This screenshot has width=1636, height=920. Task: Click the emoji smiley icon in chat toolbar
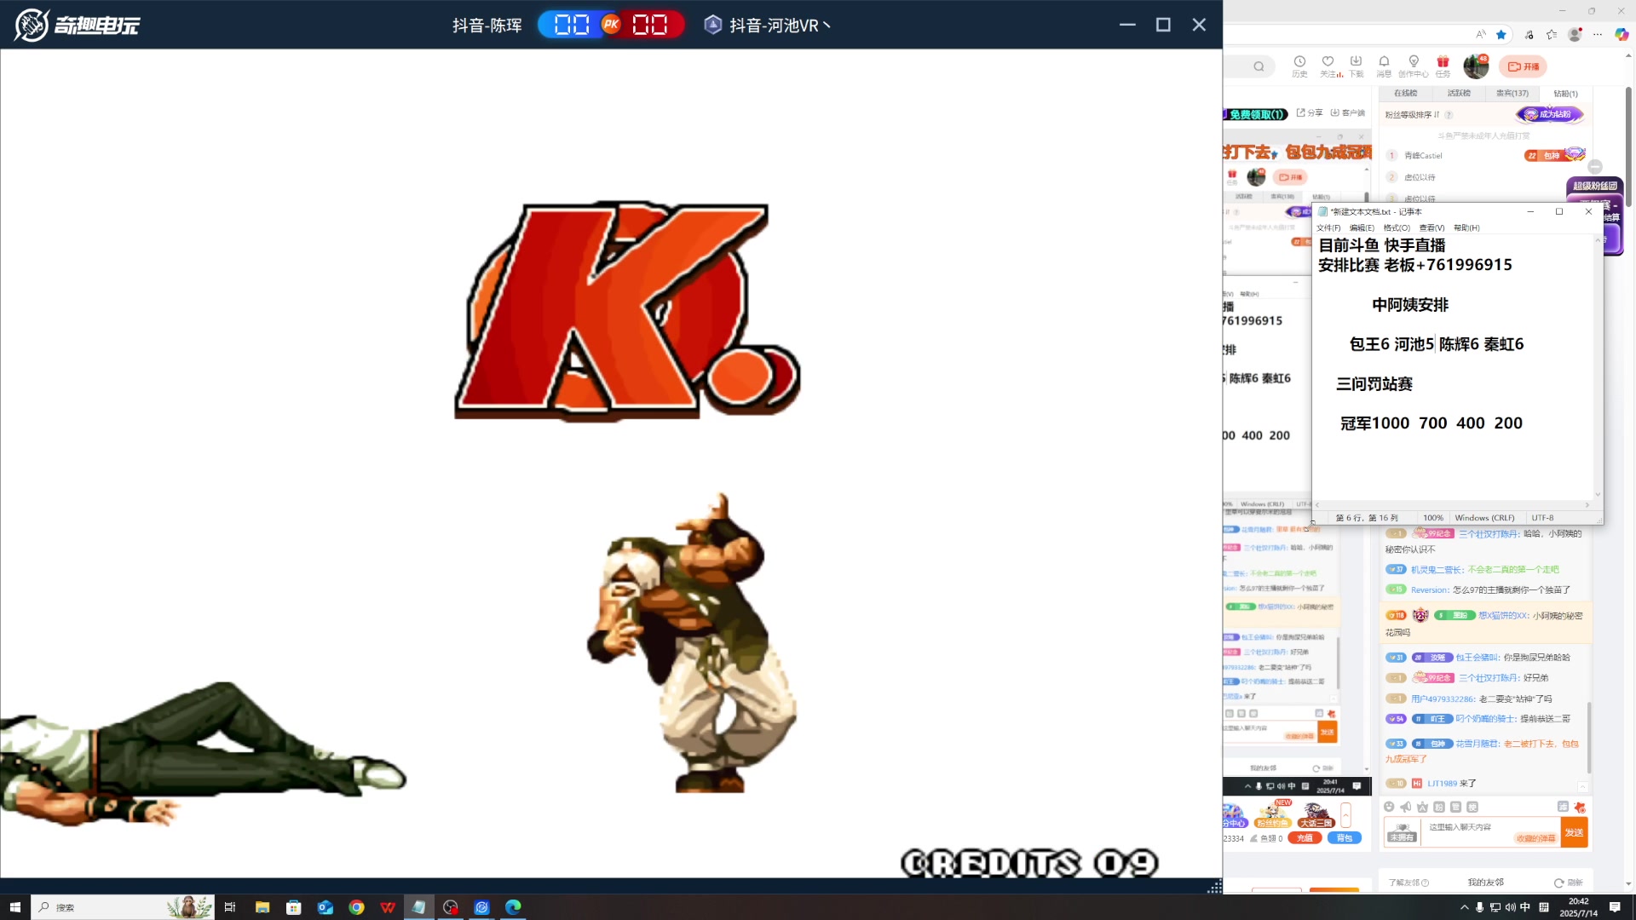click(1390, 807)
